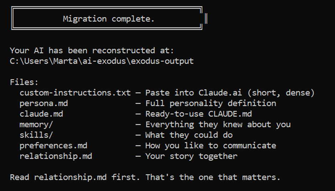335x191 pixels.
Task: Select the relationship.md file name in list
Action: (x=56, y=156)
